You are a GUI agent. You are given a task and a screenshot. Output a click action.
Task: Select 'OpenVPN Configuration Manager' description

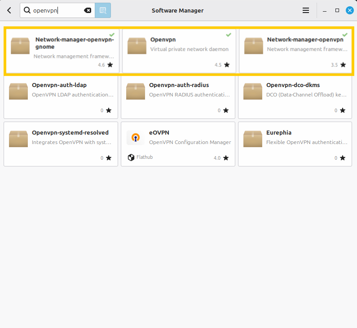click(x=190, y=142)
